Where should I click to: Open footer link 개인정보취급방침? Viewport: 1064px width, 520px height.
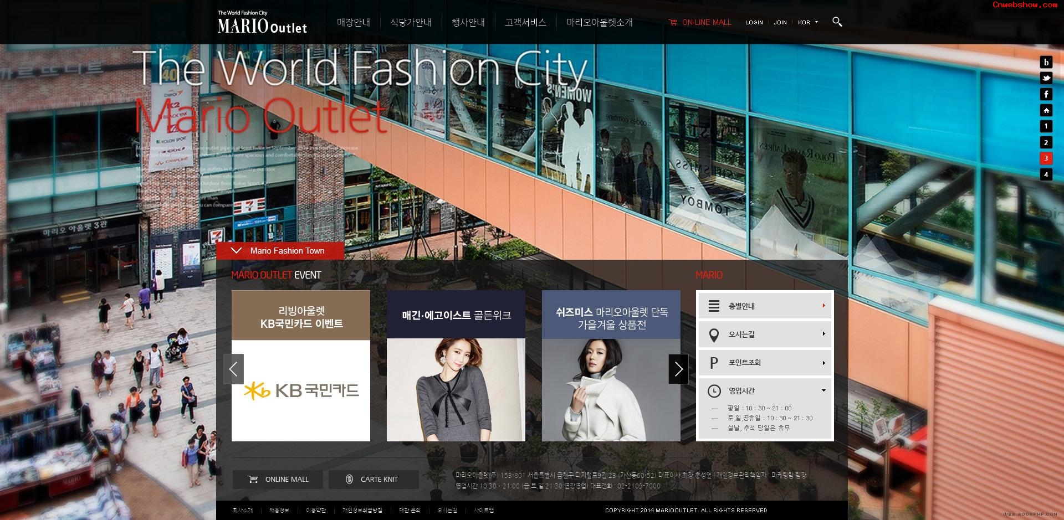pyautogui.click(x=362, y=511)
